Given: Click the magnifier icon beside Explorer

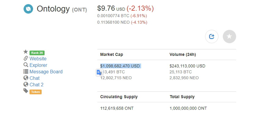Looking at the screenshot, I should 26,65.
